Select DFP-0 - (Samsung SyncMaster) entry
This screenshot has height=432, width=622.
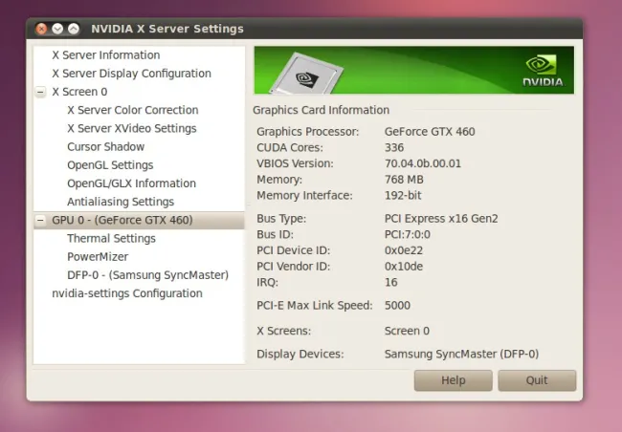coord(148,275)
